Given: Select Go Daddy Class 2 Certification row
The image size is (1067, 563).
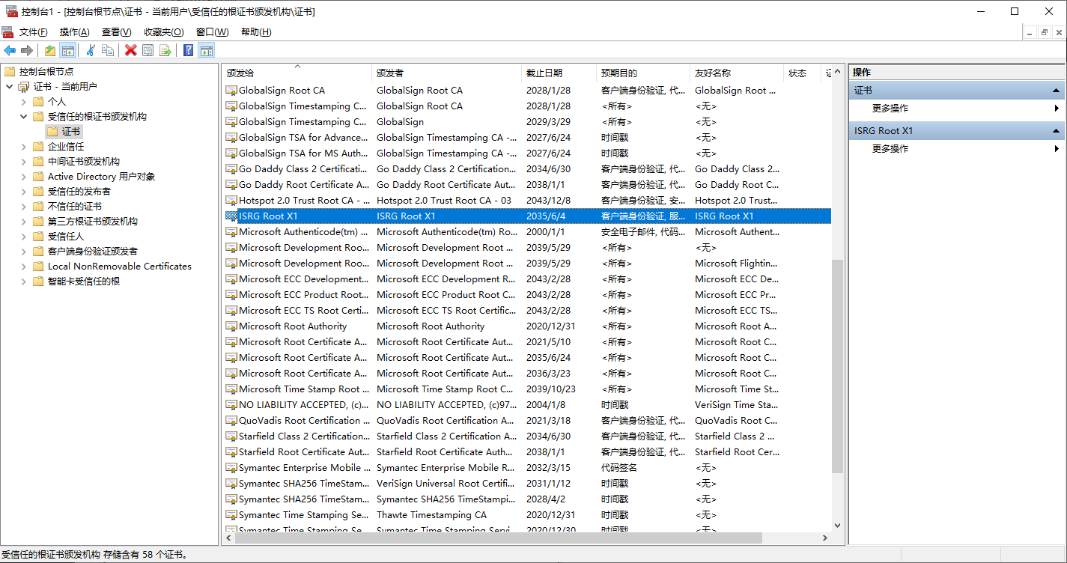Looking at the screenshot, I should click(x=528, y=168).
